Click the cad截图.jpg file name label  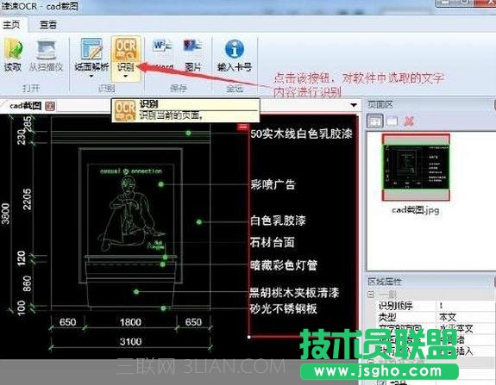[x=415, y=210]
